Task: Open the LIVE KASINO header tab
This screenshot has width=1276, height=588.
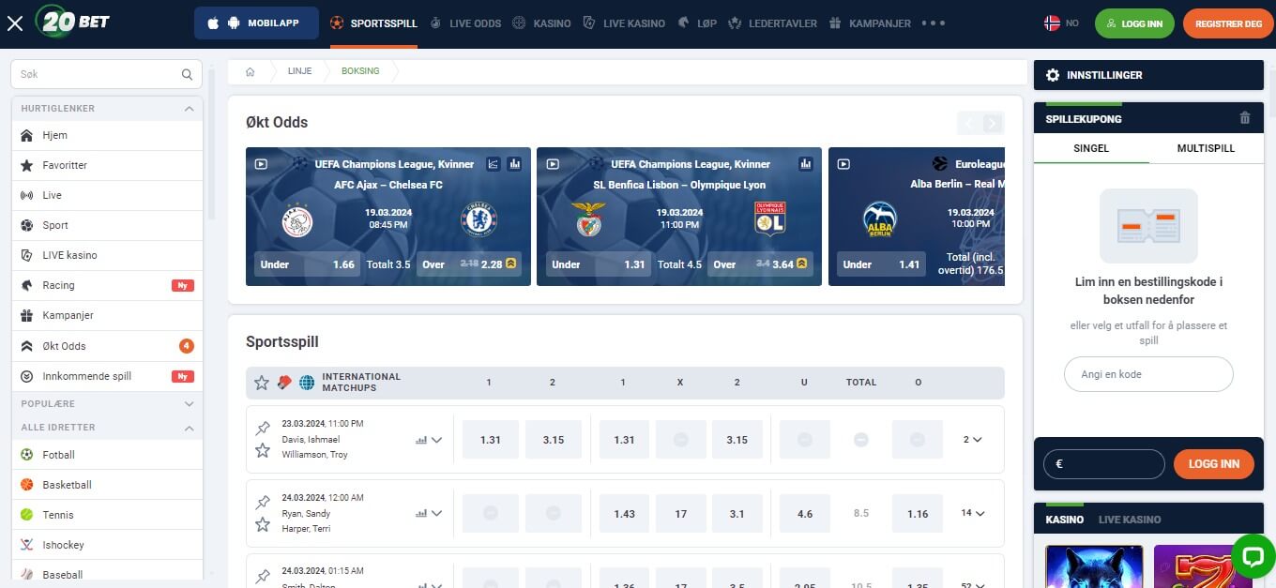Action: 624,23
